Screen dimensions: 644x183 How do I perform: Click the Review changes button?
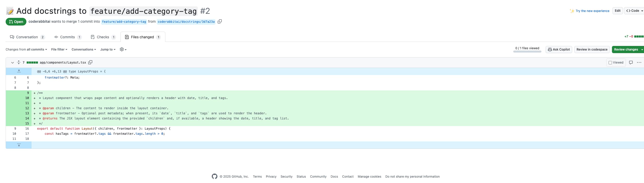[626, 50]
